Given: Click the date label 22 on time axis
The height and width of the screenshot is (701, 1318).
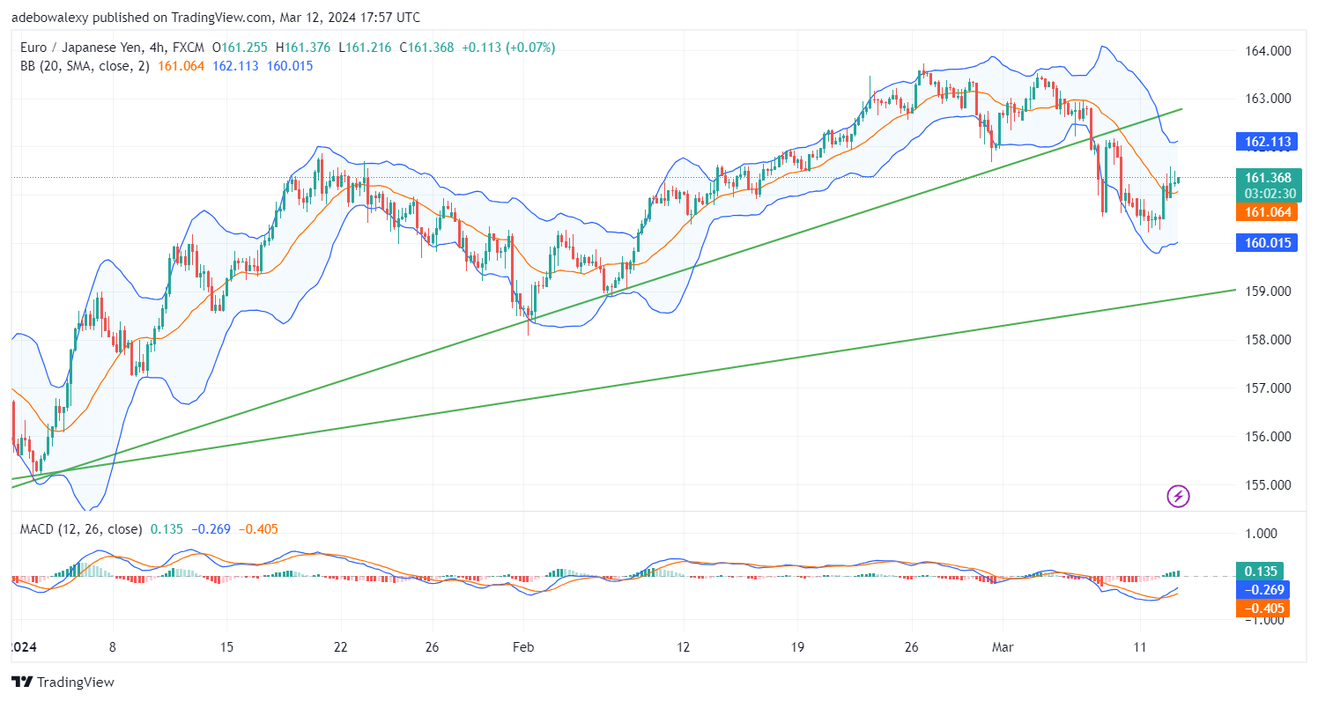Looking at the screenshot, I should (342, 646).
